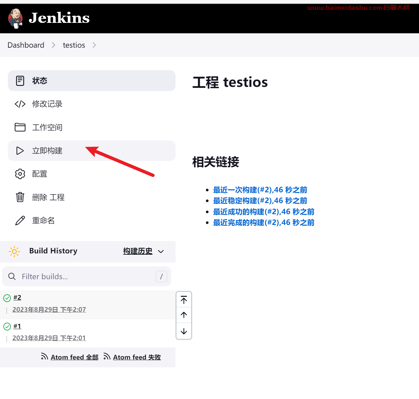Screen dimensions: 419x399
Task: Open testios breadcrumb link
Action: click(x=74, y=45)
